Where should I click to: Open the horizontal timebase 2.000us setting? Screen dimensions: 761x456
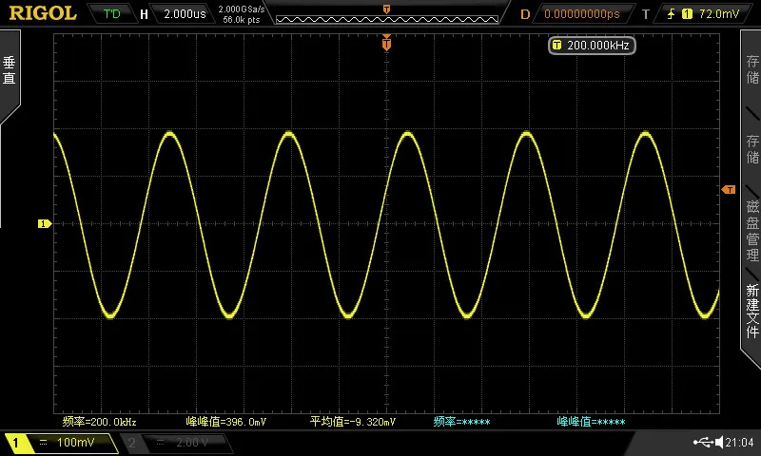(x=185, y=14)
